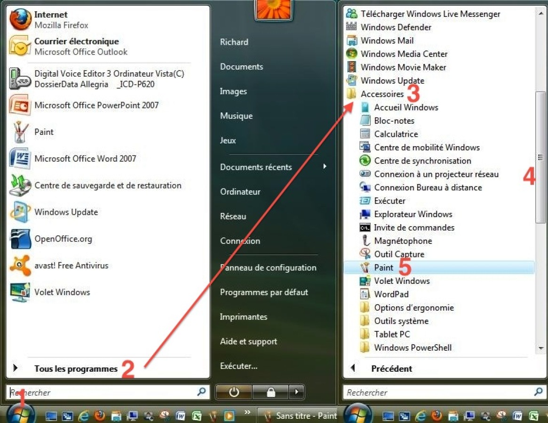Expand the arrow beside the lock button

click(x=296, y=392)
